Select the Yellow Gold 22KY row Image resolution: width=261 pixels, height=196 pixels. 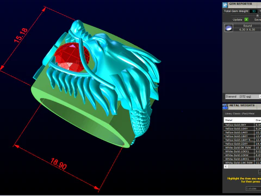243,144
